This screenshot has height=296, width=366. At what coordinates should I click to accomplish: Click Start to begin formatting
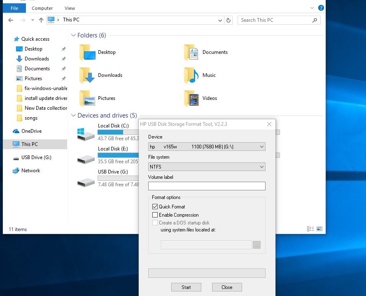tap(186, 287)
